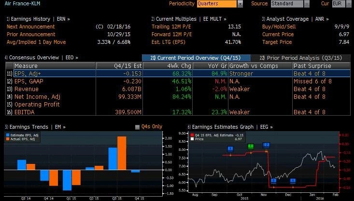Click the orange Q3 15 actual EPS bar
354x201 pixels.
(x=122, y=153)
